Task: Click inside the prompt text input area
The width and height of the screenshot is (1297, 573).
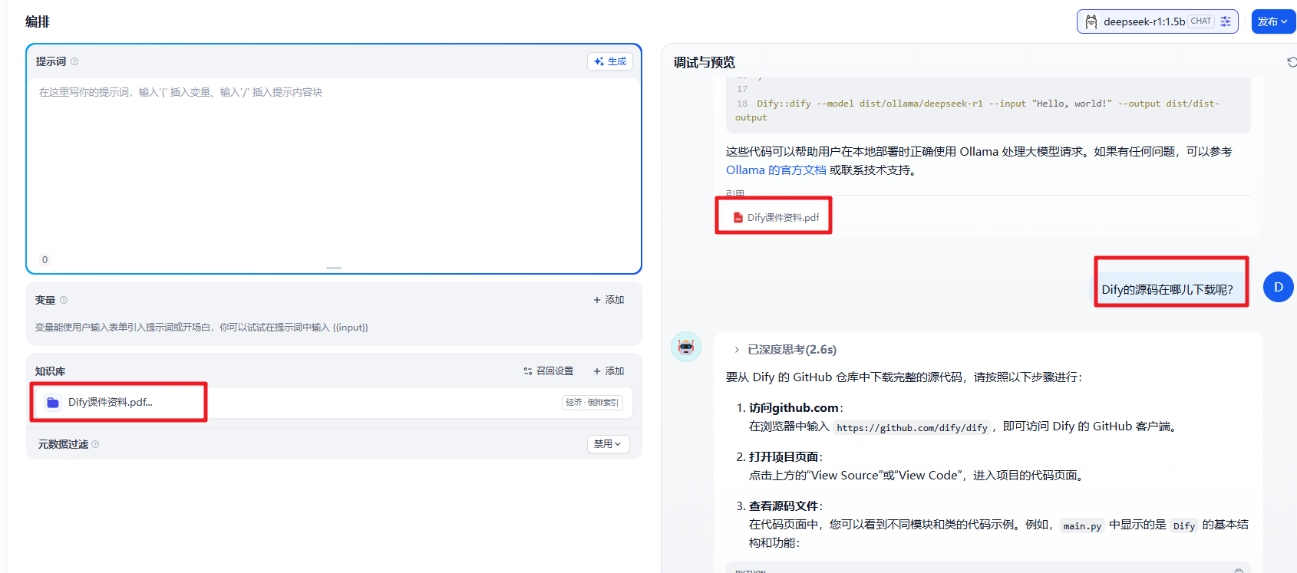Action: coord(334,169)
